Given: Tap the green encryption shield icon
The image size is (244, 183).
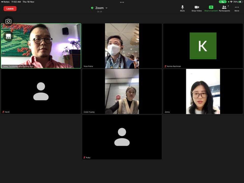Looking at the screenshot, I should [92, 8].
